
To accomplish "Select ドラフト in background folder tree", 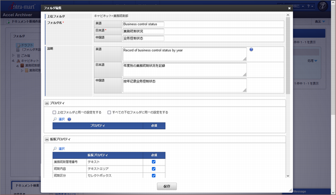I will [27, 45].
